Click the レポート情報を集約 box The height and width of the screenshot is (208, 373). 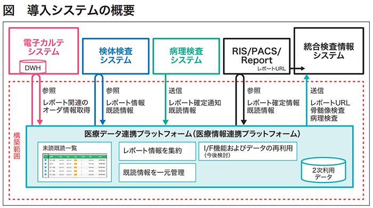tap(157, 151)
